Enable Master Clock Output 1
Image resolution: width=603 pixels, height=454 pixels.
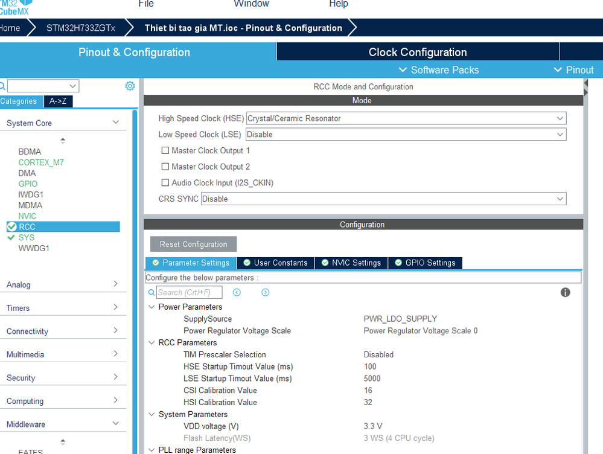coord(165,150)
